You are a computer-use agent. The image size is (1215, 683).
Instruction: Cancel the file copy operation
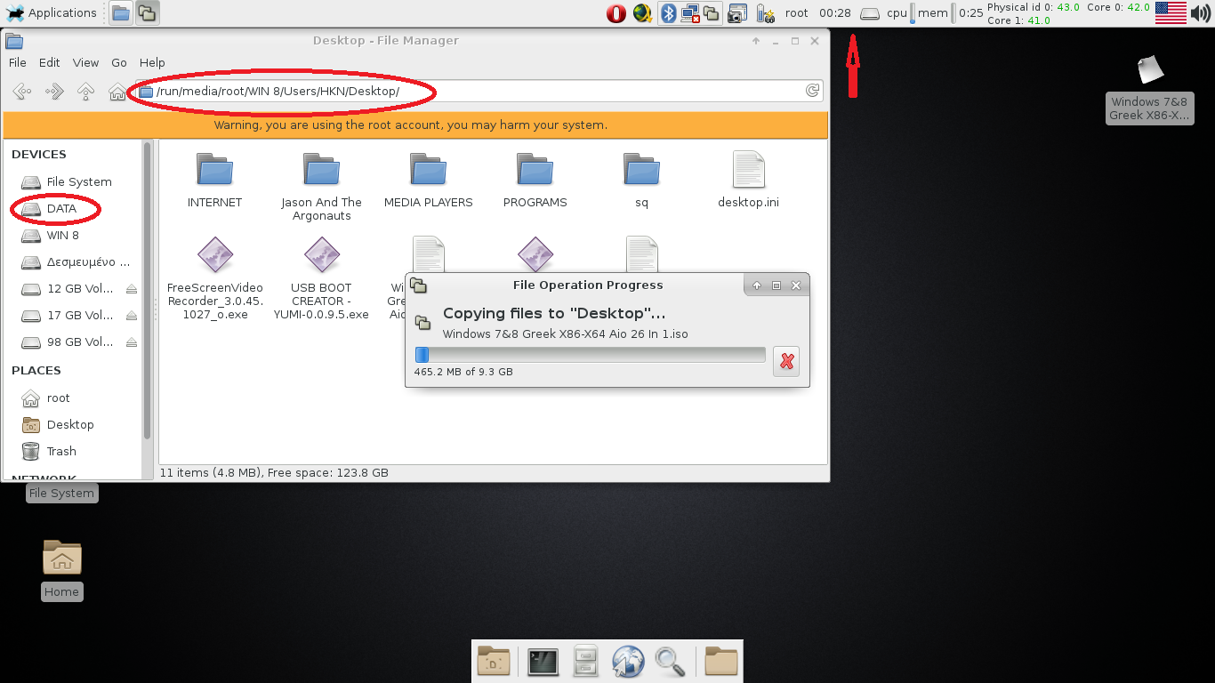tap(786, 361)
